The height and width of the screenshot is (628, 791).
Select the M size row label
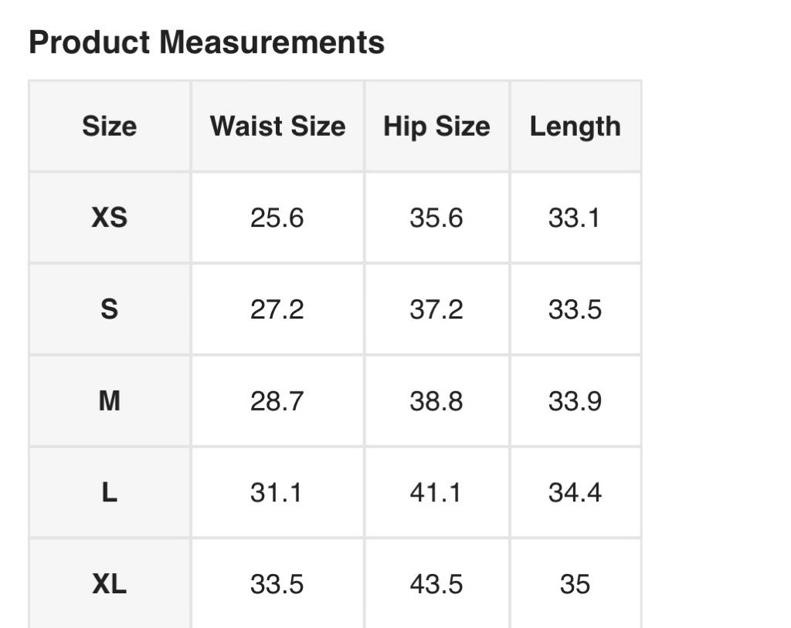click(109, 401)
